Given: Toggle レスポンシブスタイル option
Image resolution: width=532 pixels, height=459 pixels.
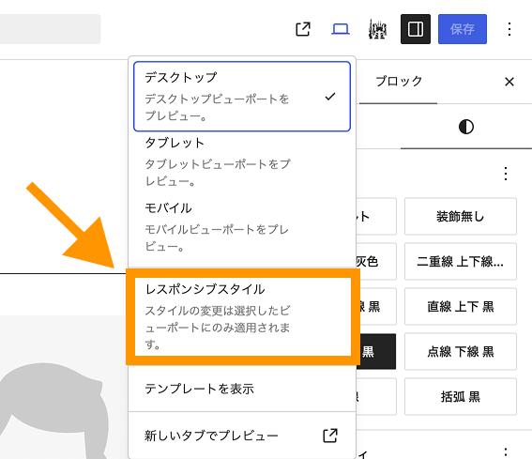Looking at the screenshot, I should pos(243,316).
